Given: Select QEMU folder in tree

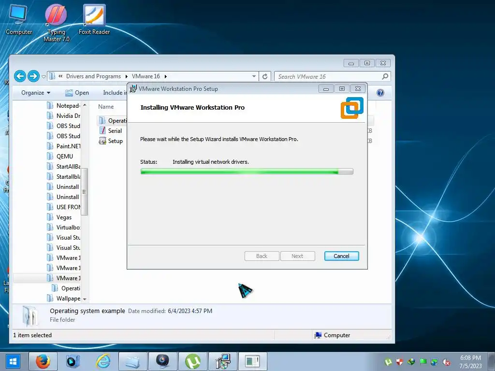Looking at the screenshot, I should (x=60, y=157).
